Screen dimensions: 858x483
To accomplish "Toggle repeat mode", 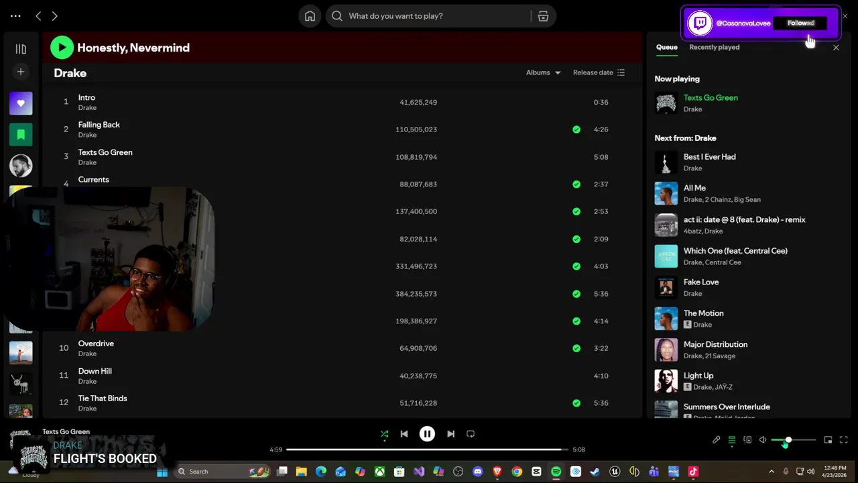I will click(x=471, y=434).
